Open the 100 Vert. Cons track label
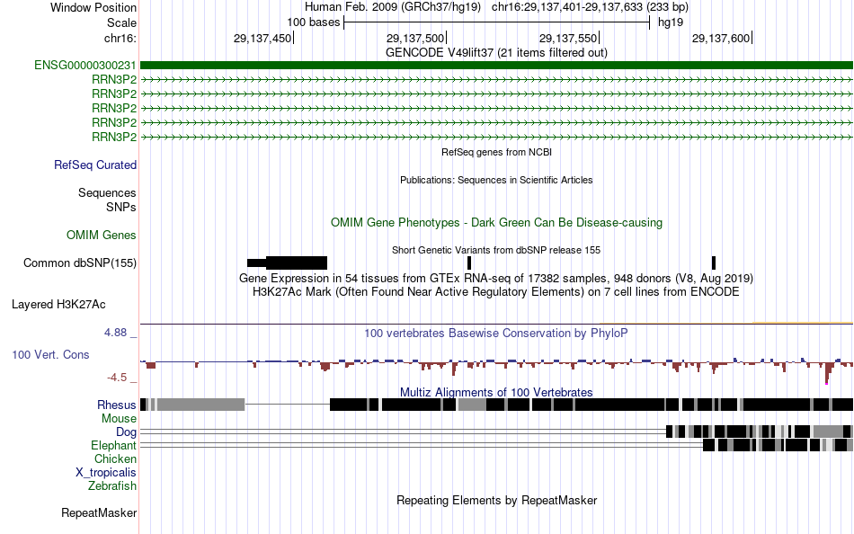Image resolution: width=854 pixels, height=534 pixels. tap(50, 355)
